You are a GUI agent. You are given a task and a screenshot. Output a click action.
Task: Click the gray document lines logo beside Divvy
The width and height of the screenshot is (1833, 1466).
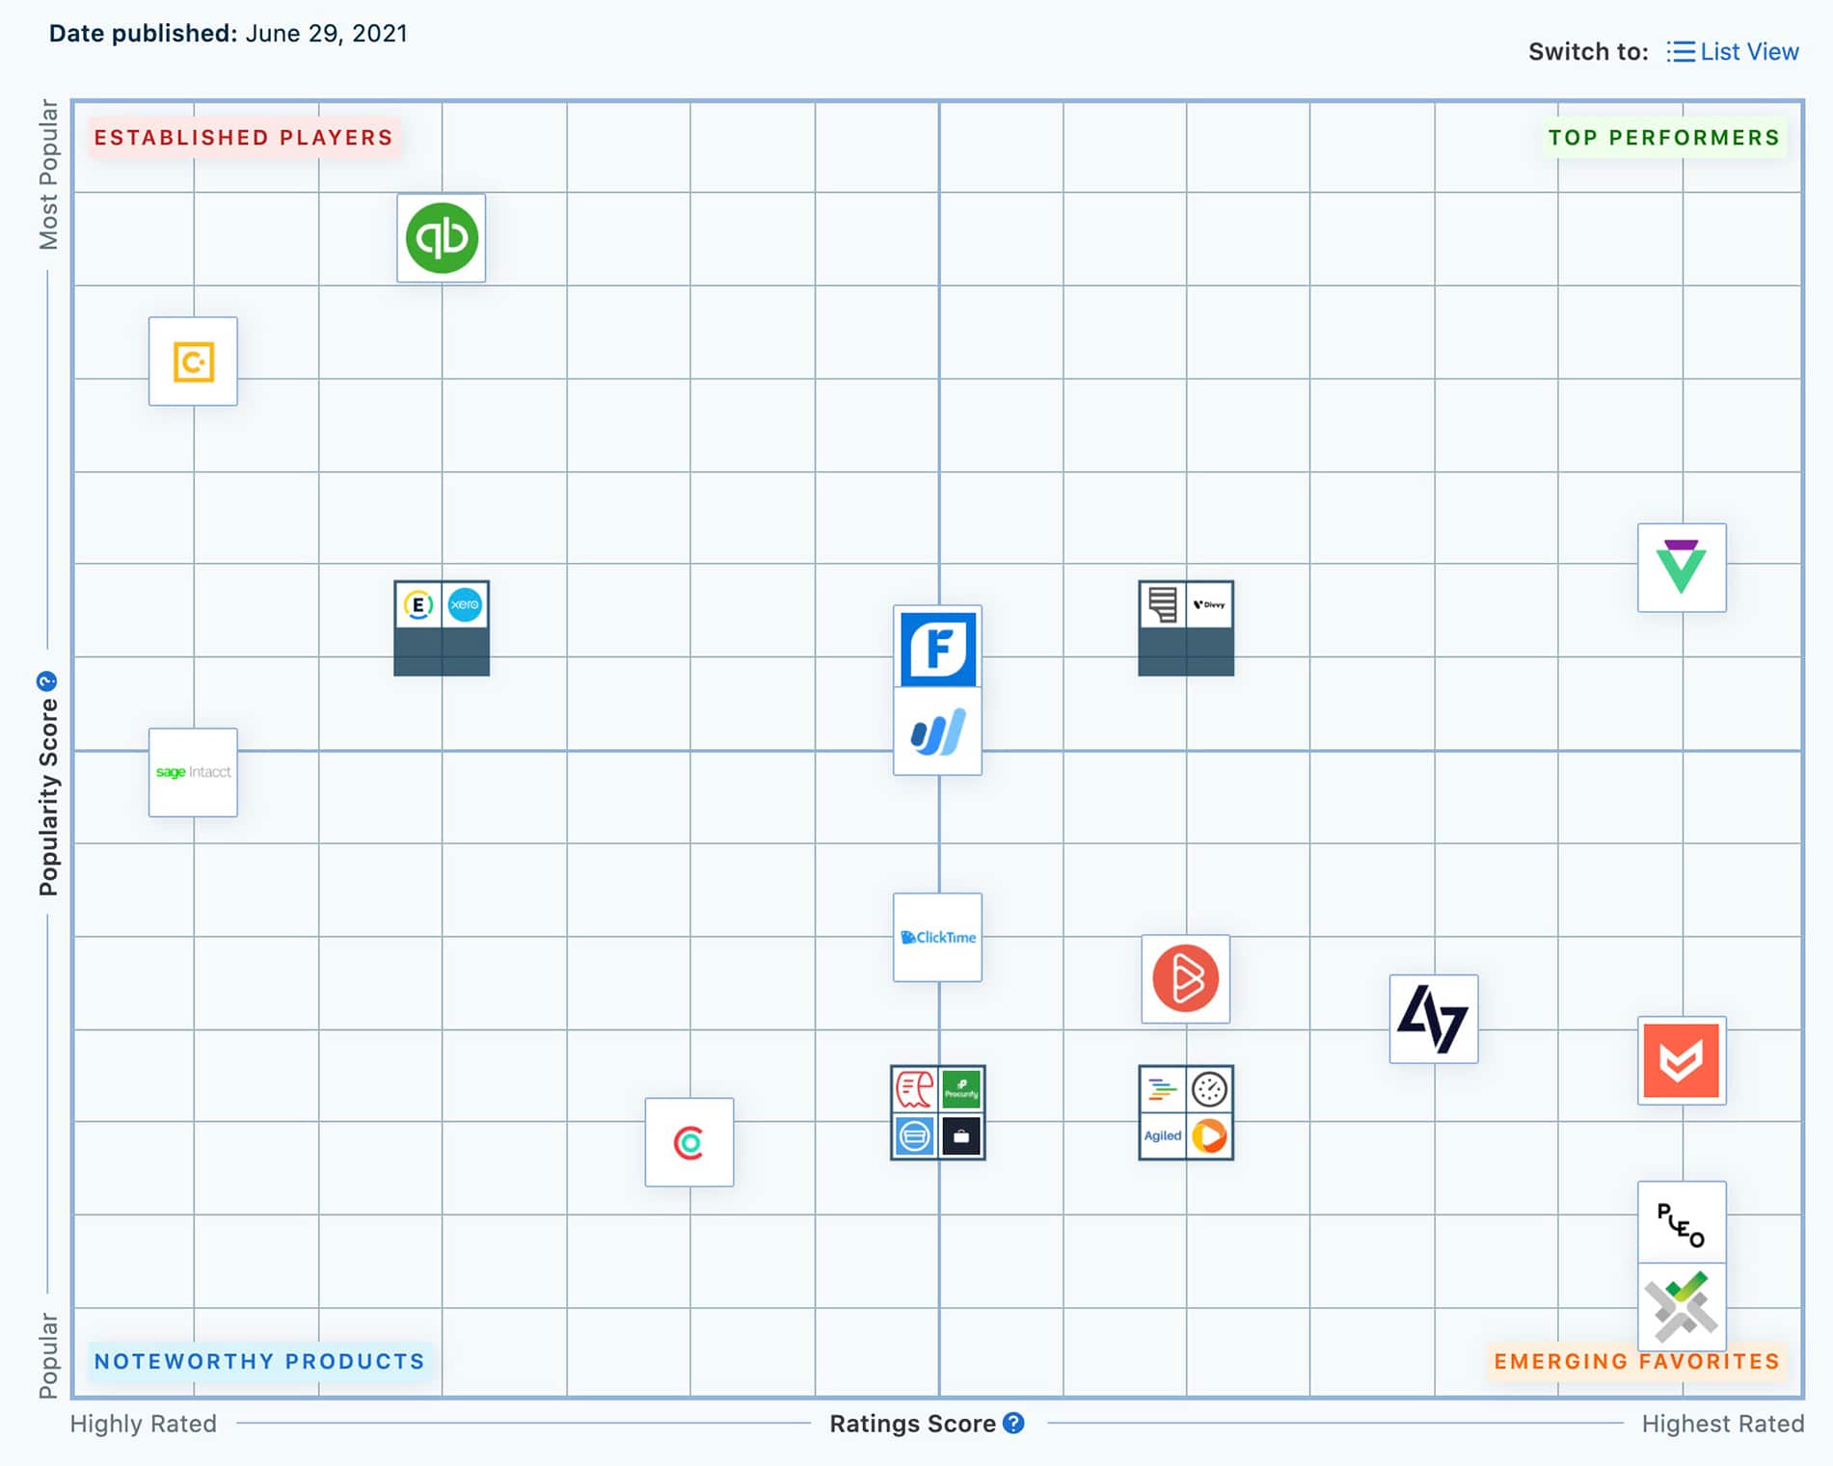point(1162,605)
